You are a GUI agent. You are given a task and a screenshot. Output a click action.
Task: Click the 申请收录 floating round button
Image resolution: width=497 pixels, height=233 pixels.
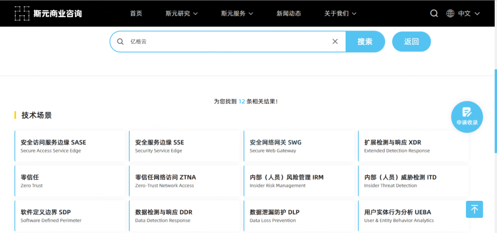coord(467,117)
